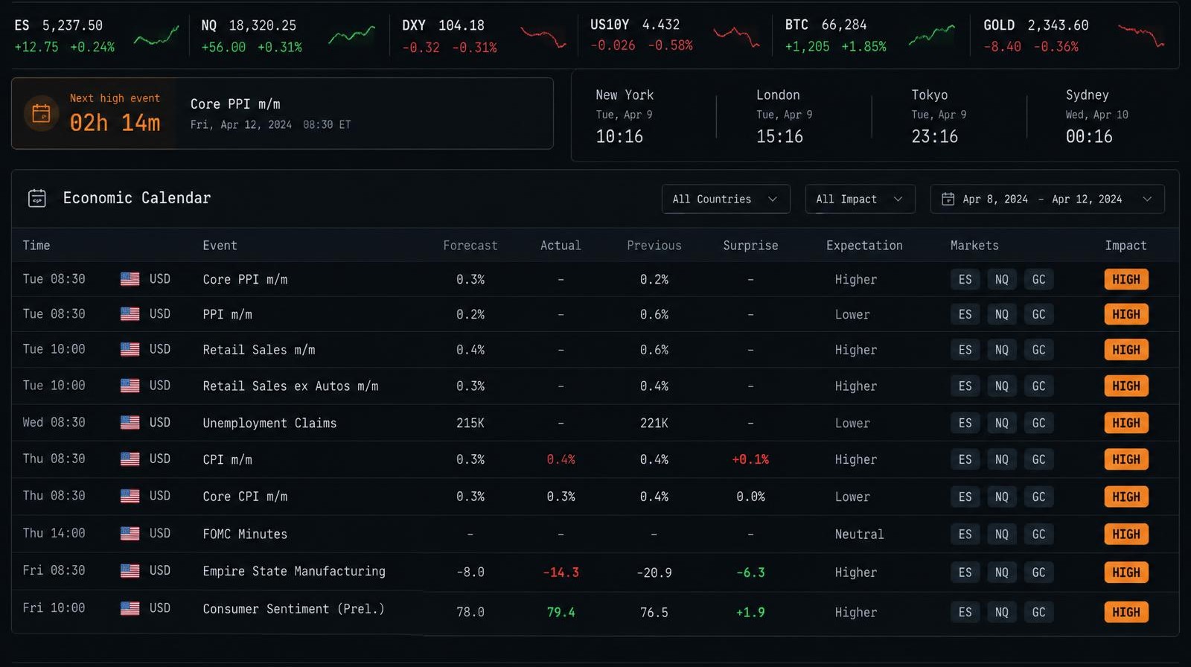This screenshot has height=667, width=1191.
Task: Click the Economic Calendar header icon
Action: click(36, 198)
